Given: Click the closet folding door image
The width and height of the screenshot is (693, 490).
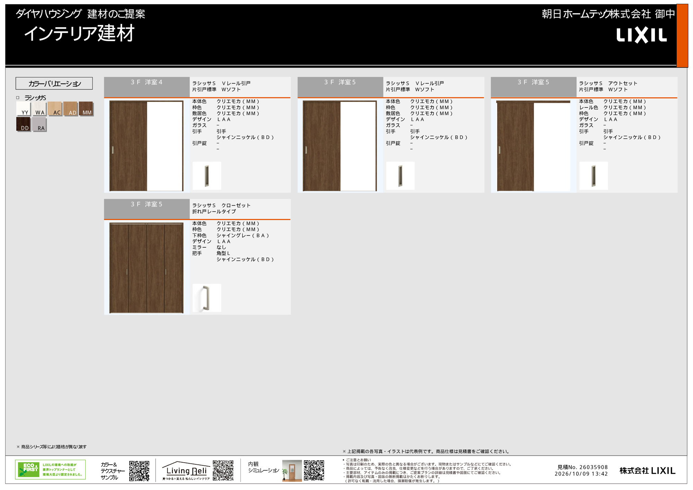Looking at the screenshot, I should (x=146, y=268).
